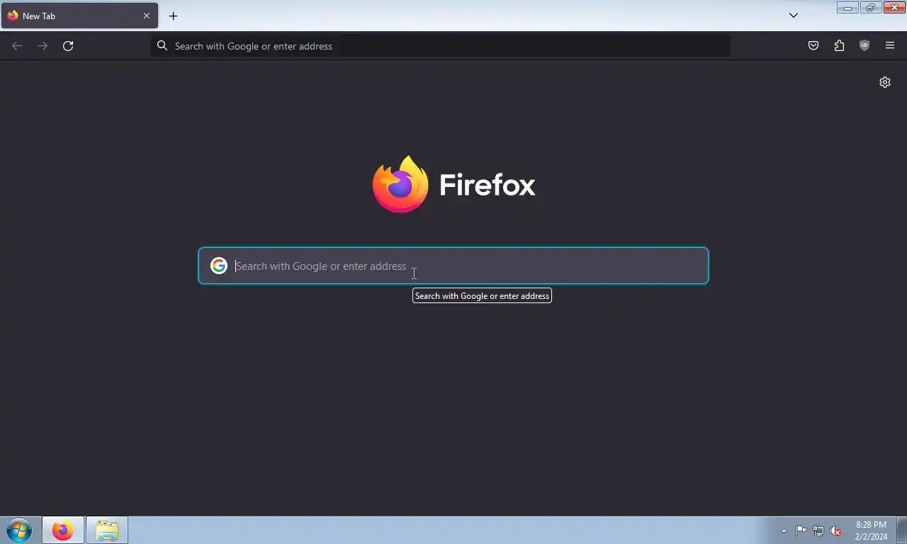907x544 pixels.
Task: Expand the List all tabs chevron
Action: coord(794,16)
